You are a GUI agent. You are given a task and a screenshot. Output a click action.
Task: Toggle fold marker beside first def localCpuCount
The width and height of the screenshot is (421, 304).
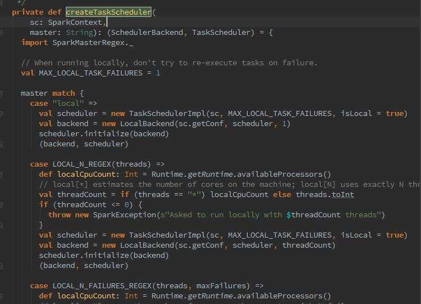click(x=1, y=175)
